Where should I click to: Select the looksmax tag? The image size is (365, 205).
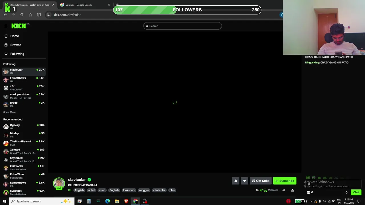point(129,190)
